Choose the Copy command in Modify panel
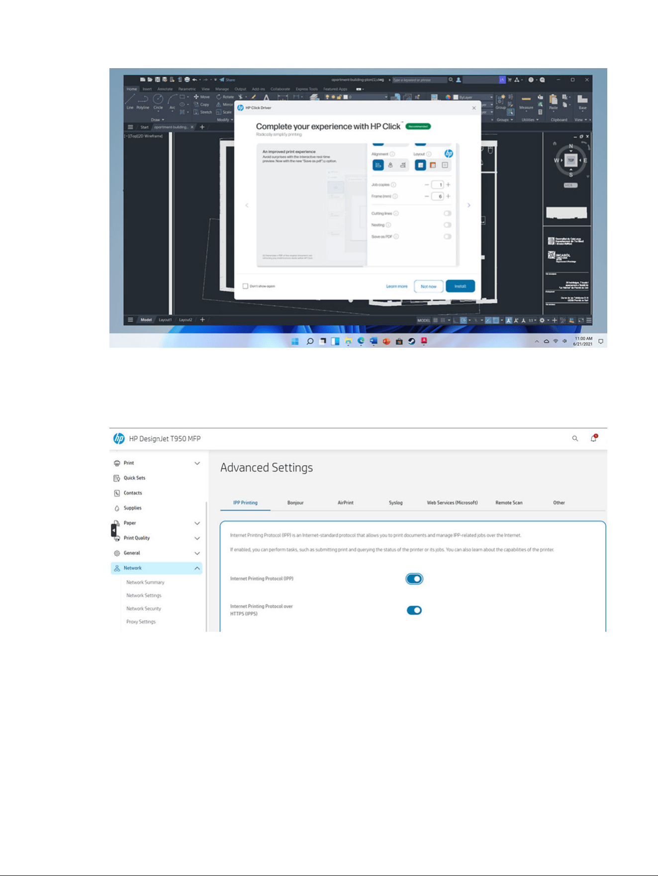This screenshot has height=876, width=658. [x=201, y=104]
